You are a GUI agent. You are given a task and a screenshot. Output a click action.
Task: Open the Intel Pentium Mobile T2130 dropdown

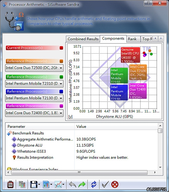tap(34, 98)
